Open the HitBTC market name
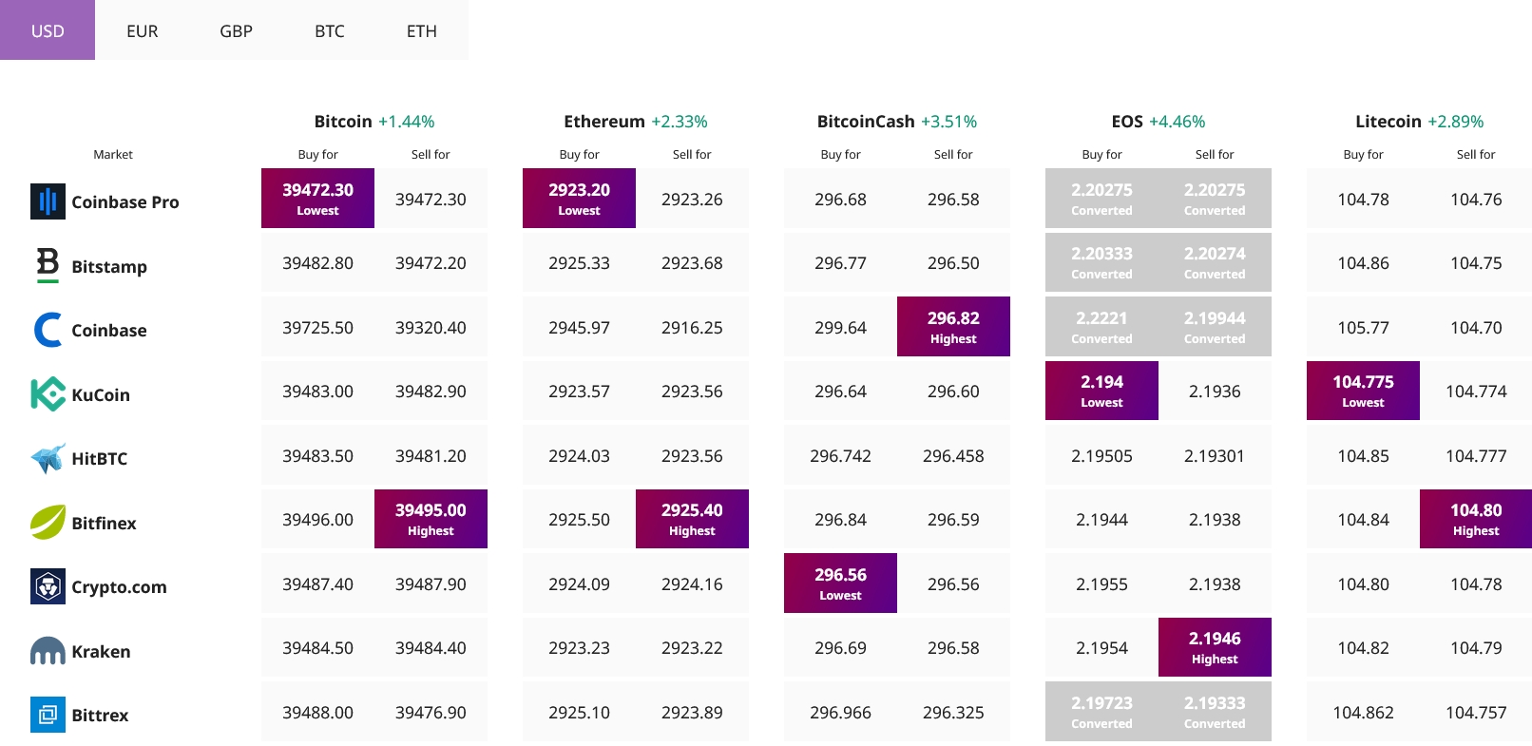The height and width of the screenshot is (746, 1532). point(100,458)
